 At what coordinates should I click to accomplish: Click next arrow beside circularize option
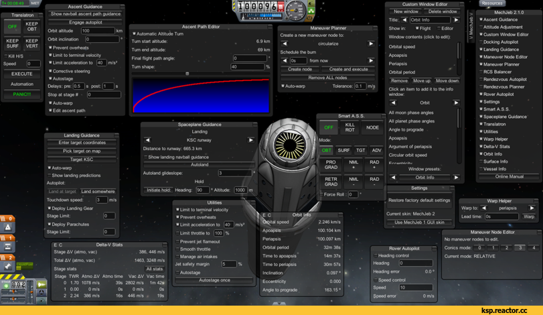click(x=371, y=44)
